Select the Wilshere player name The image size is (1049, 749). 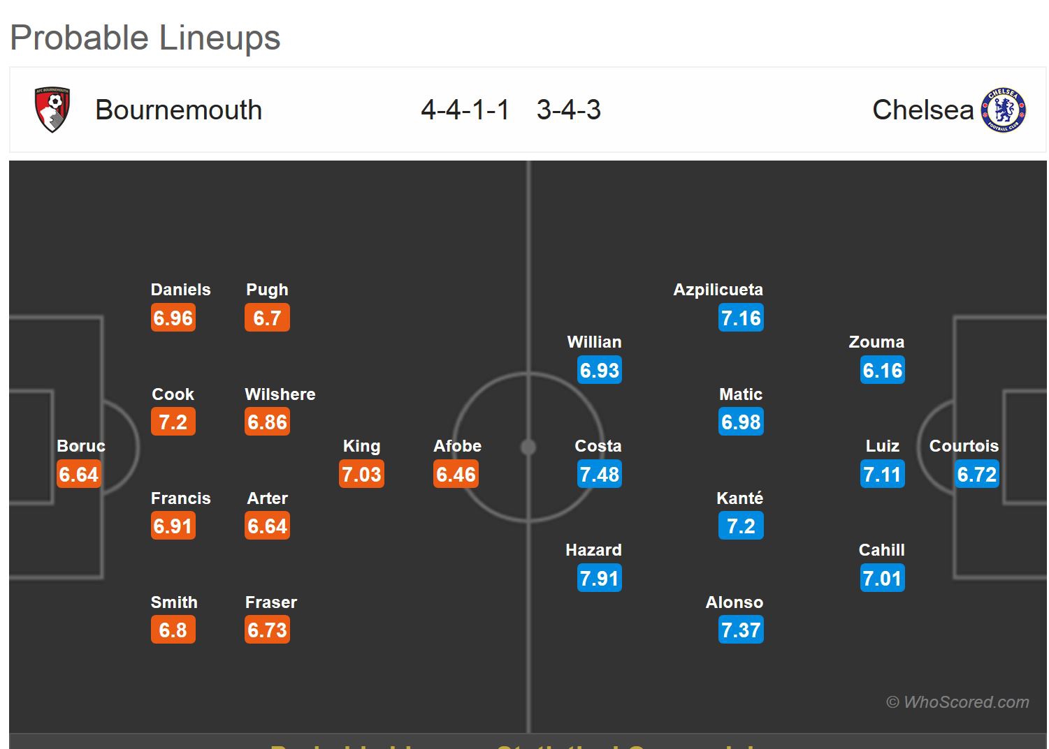pos(280,394)
